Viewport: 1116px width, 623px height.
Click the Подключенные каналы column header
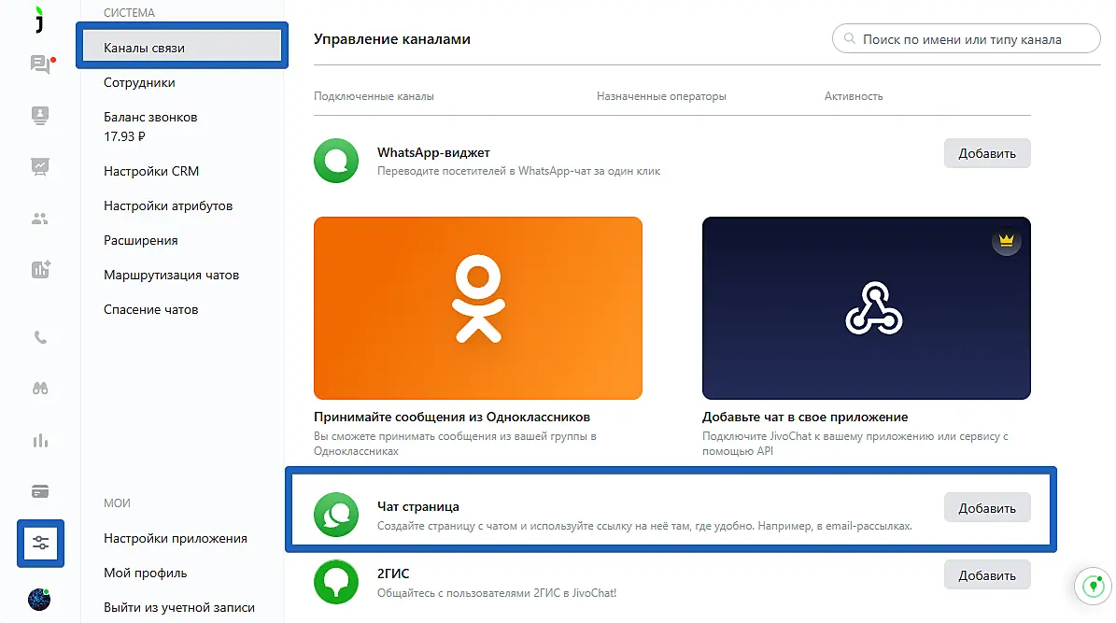point(374,96)
